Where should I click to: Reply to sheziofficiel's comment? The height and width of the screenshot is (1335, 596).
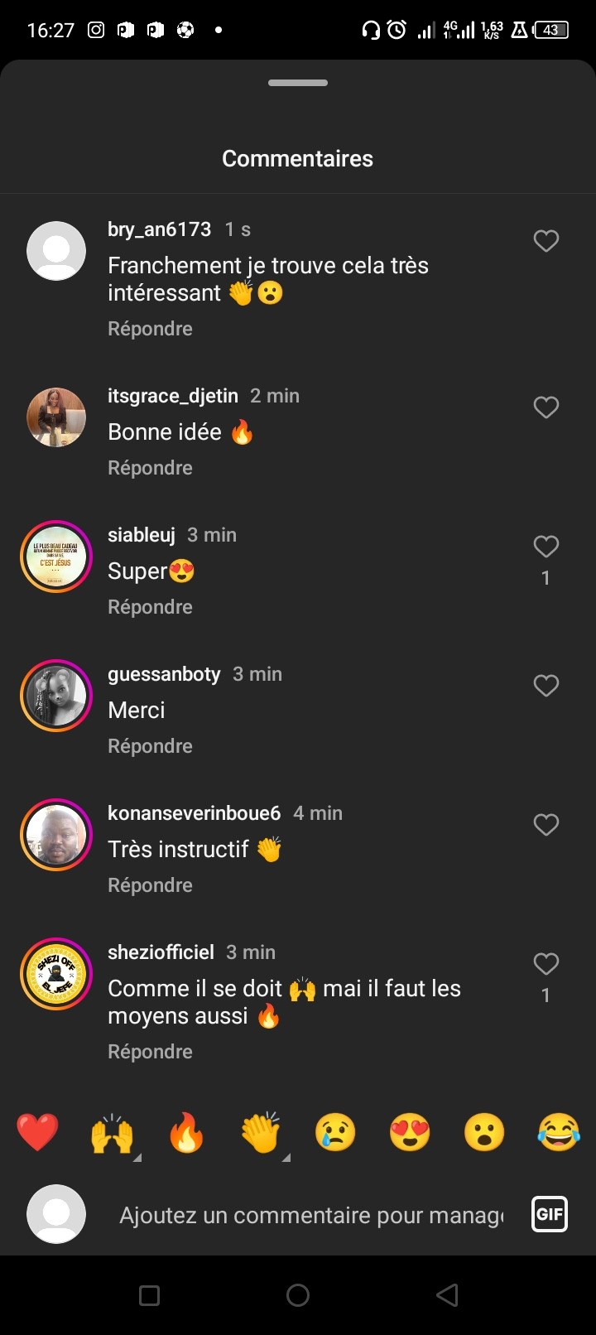click(x=150, y=1052)
